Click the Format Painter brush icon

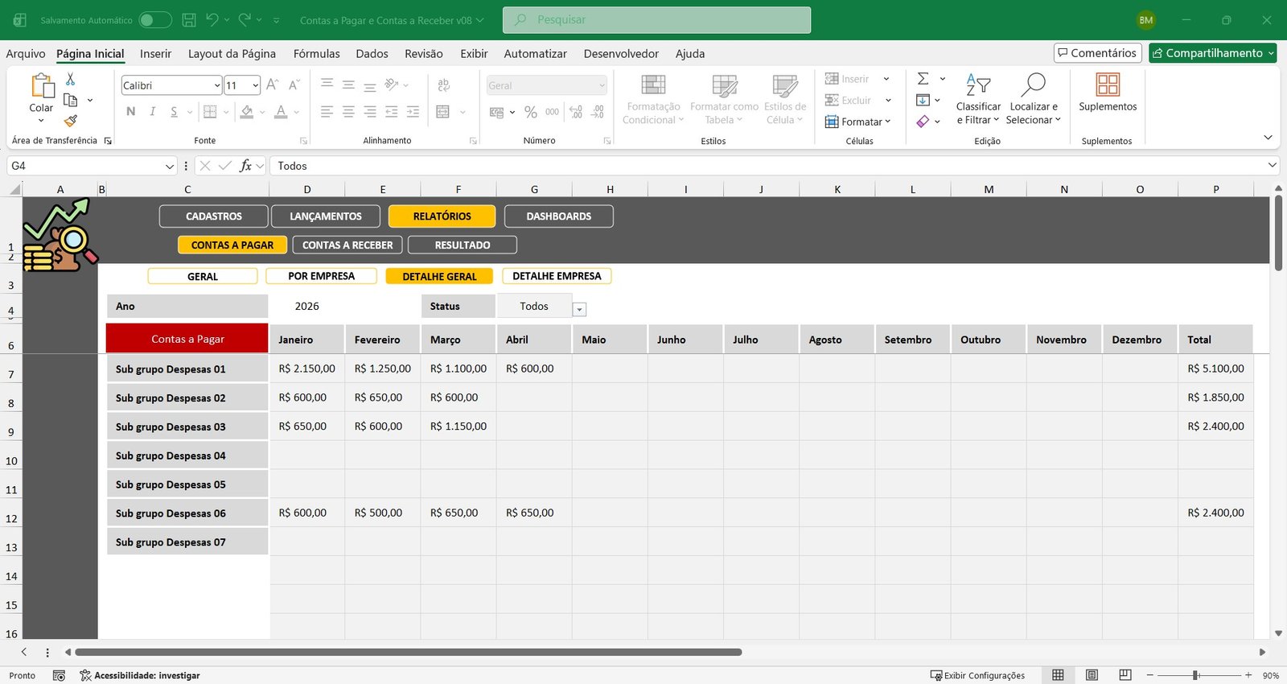tap(71, 121)
